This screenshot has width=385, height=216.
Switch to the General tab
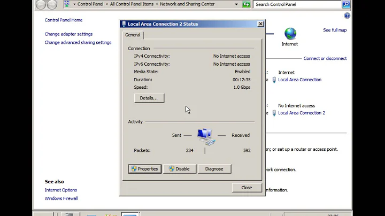click(133, 35)
